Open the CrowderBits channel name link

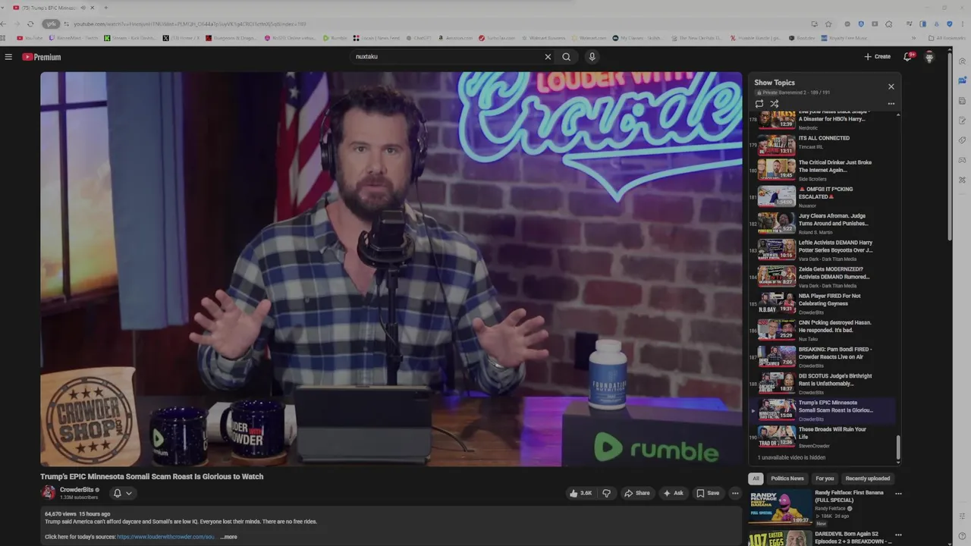tap(77, 490)
